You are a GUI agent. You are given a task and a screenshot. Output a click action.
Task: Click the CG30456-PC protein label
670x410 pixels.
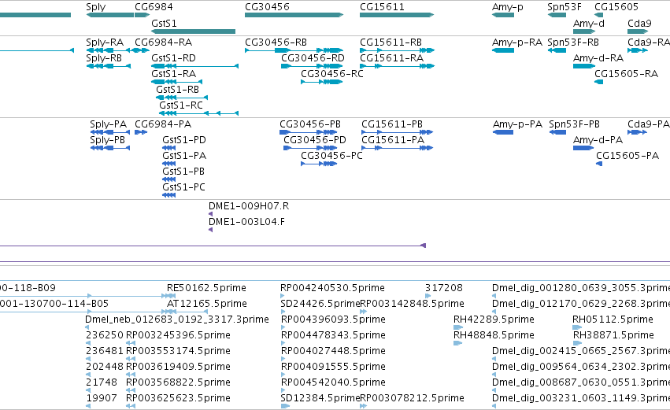331,156
